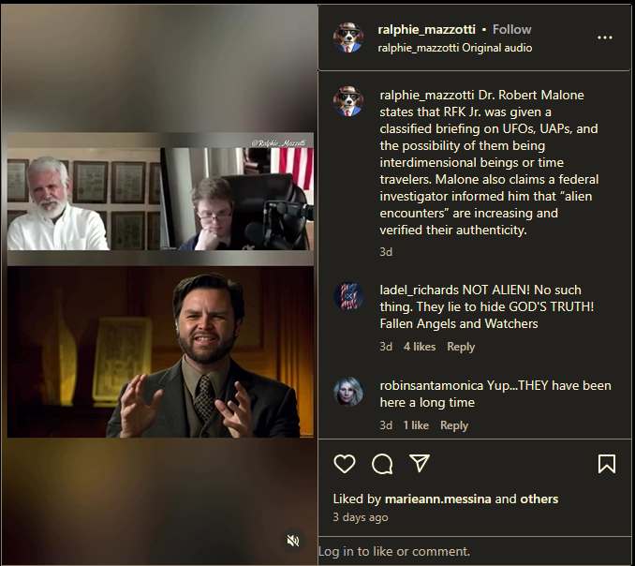View the 4 likes on ladel_richards comment
The image size is (635, 566).
[x=420, y=347]
